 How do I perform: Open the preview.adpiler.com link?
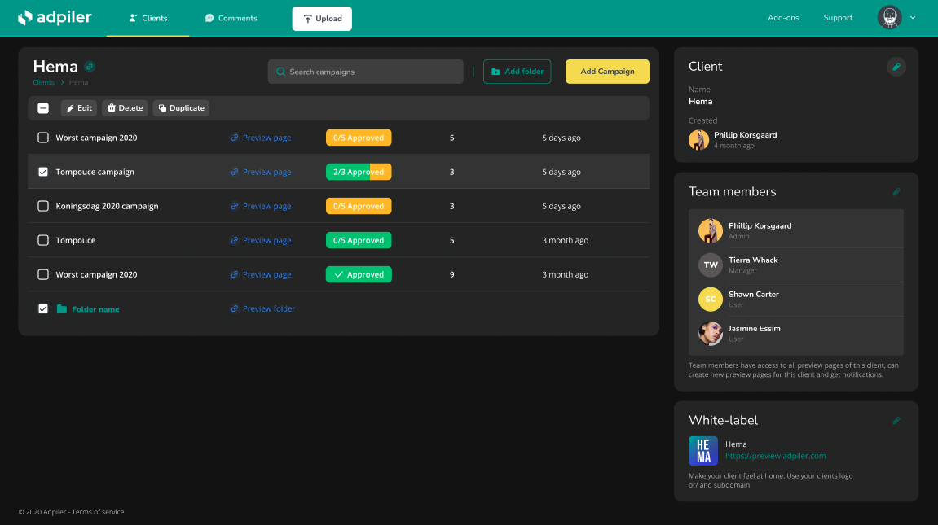click(x=776, y=456)
